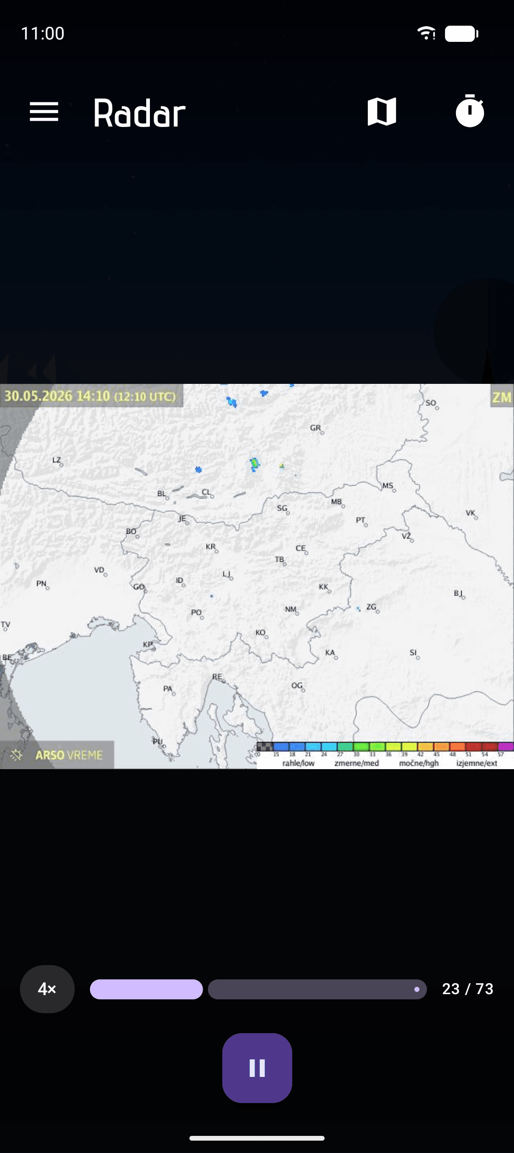Screen dimensions: 514x1153
Task: Tap the green precipitation cell near the top
Action: [x=255, y=463]
